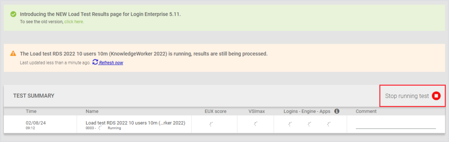This screenshot has width=449, height=142.
Task: Click the info icon beside Logins - Engine - Apps
Action: pyautogui.click(x=337, y=111)
